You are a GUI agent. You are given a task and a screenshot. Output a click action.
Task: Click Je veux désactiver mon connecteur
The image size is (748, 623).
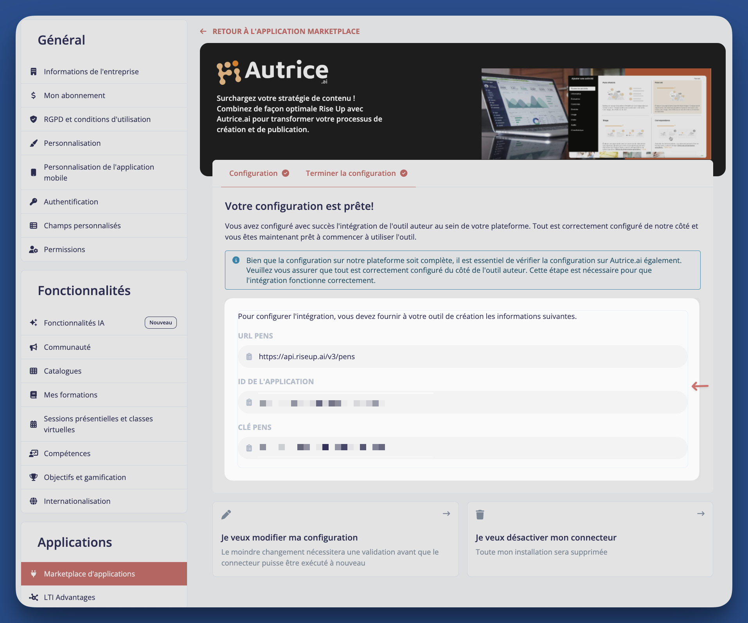(x=546, y=537)
